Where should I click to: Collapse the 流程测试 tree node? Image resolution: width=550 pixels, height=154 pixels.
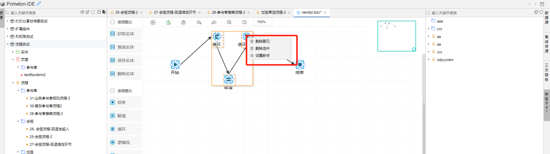(8, 44)
